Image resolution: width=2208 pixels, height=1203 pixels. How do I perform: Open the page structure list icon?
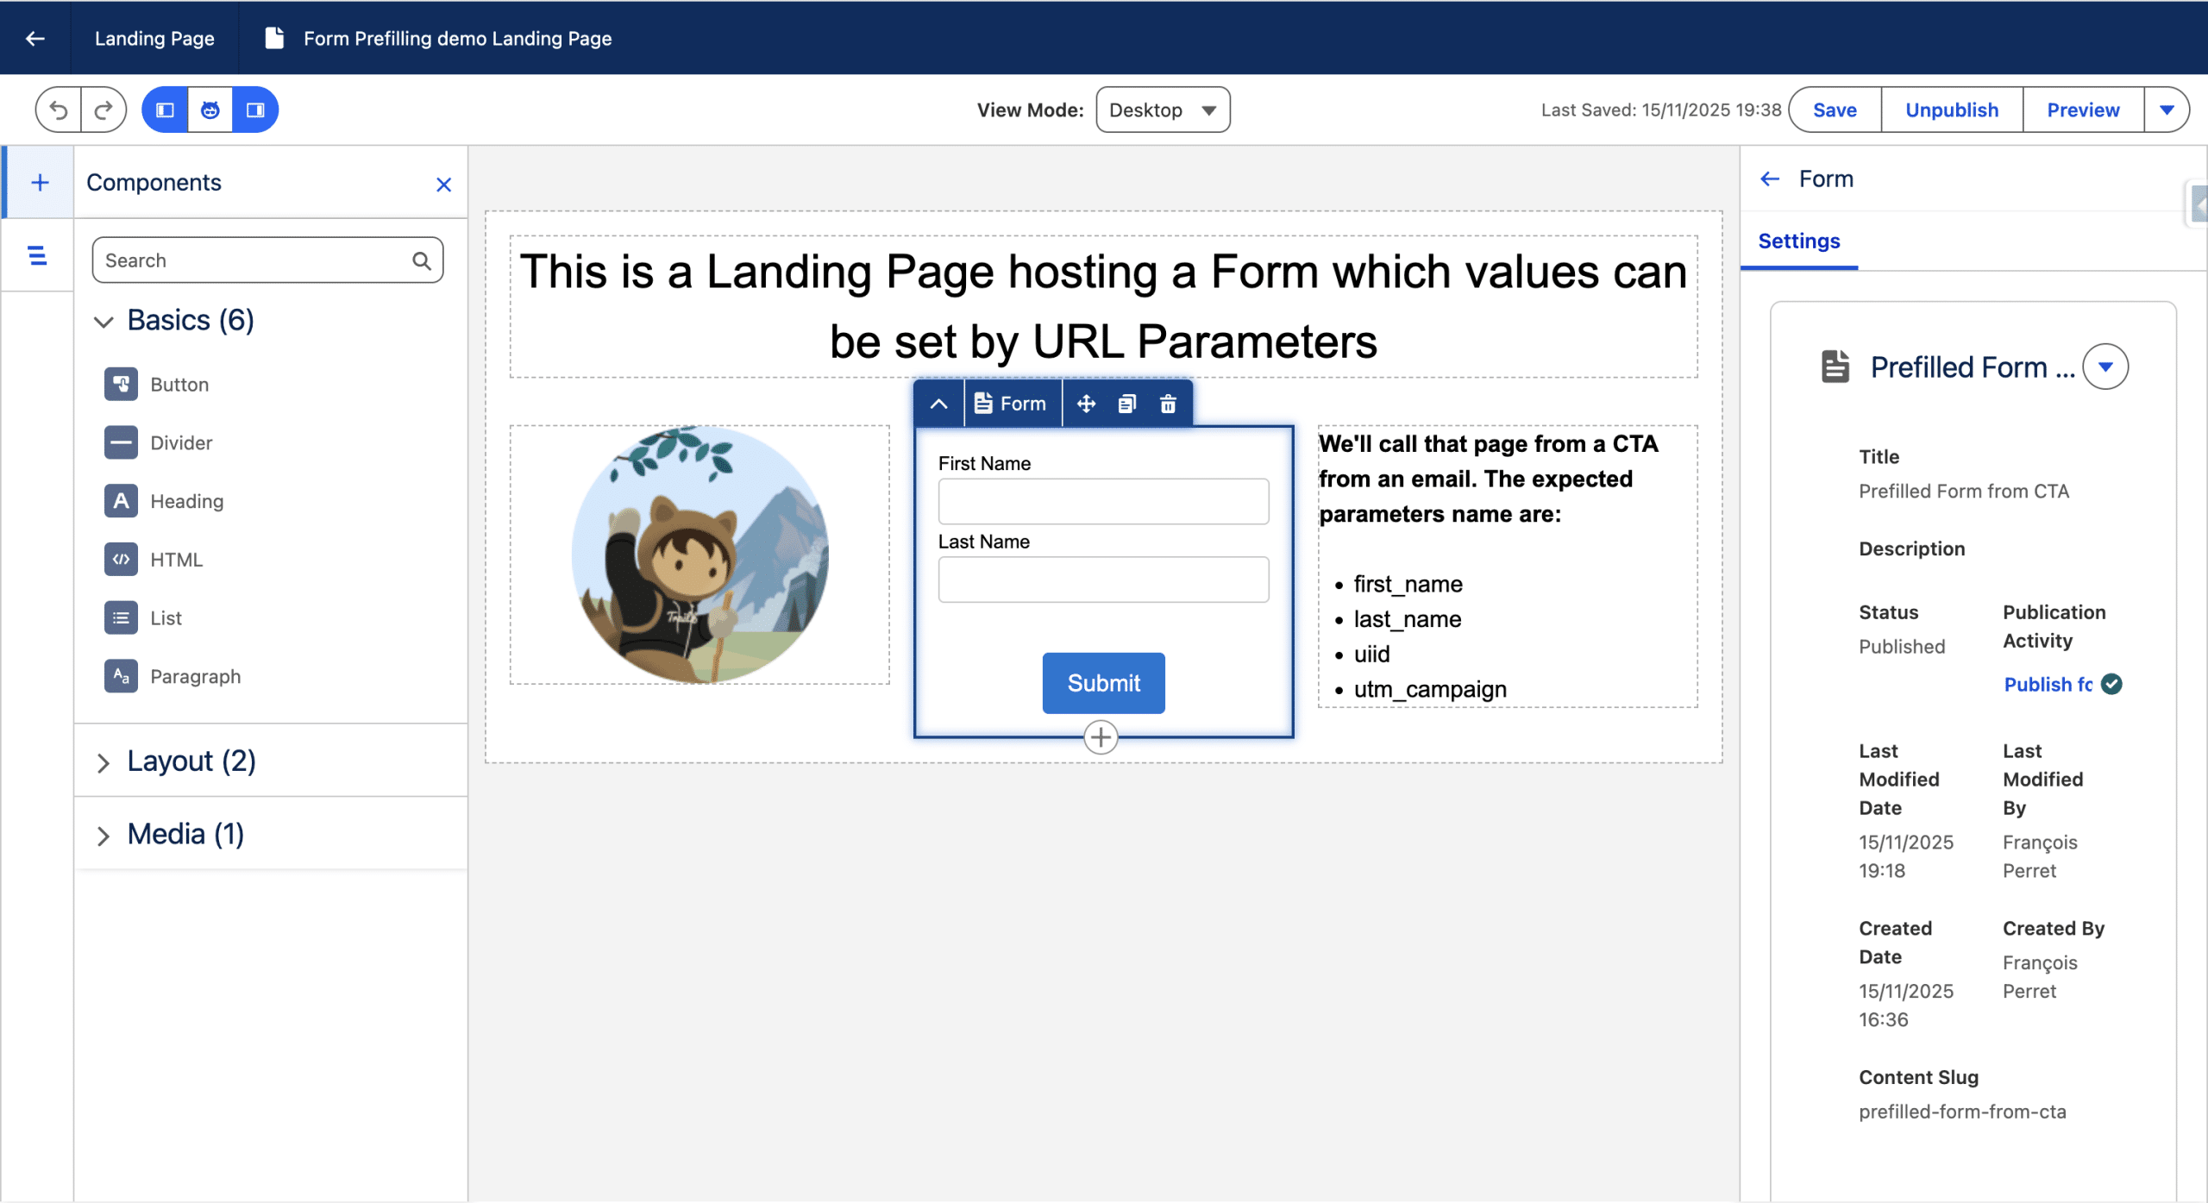[37, 255]
